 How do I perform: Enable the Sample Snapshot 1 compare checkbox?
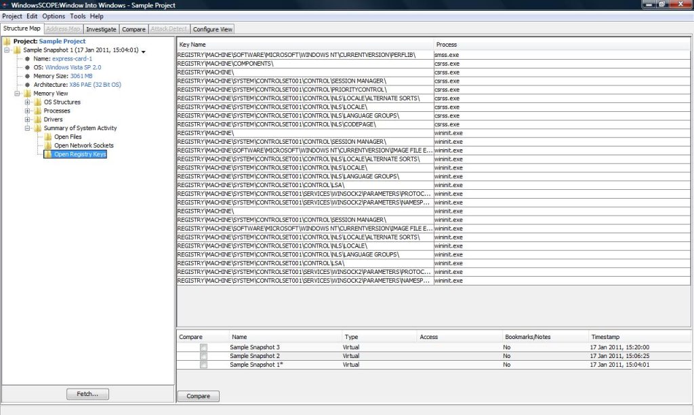coord(203,365)
